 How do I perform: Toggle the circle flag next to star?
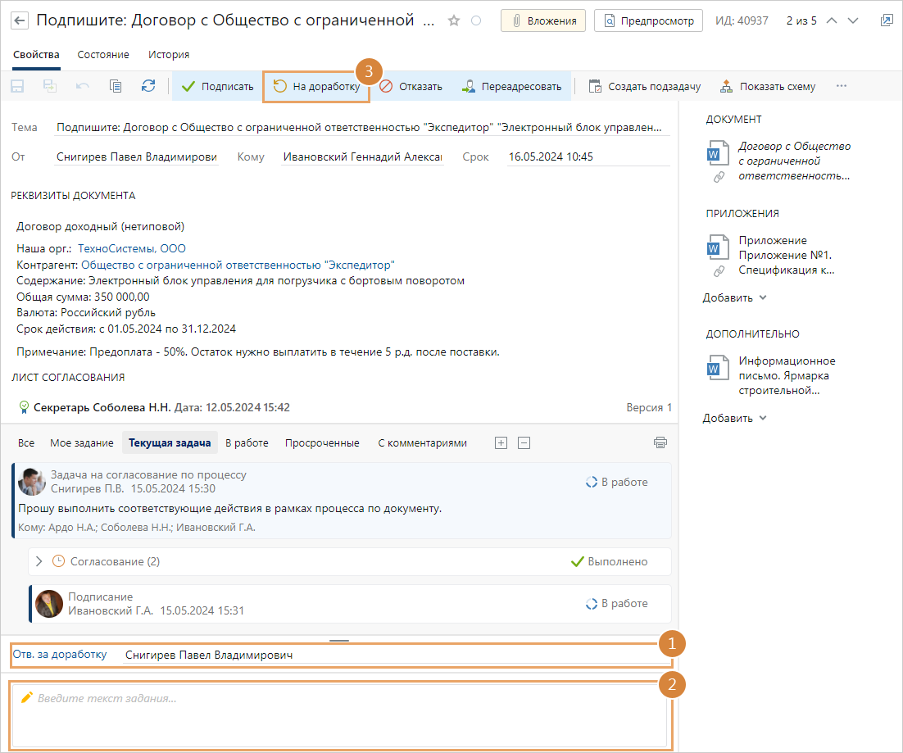[476, 21]
